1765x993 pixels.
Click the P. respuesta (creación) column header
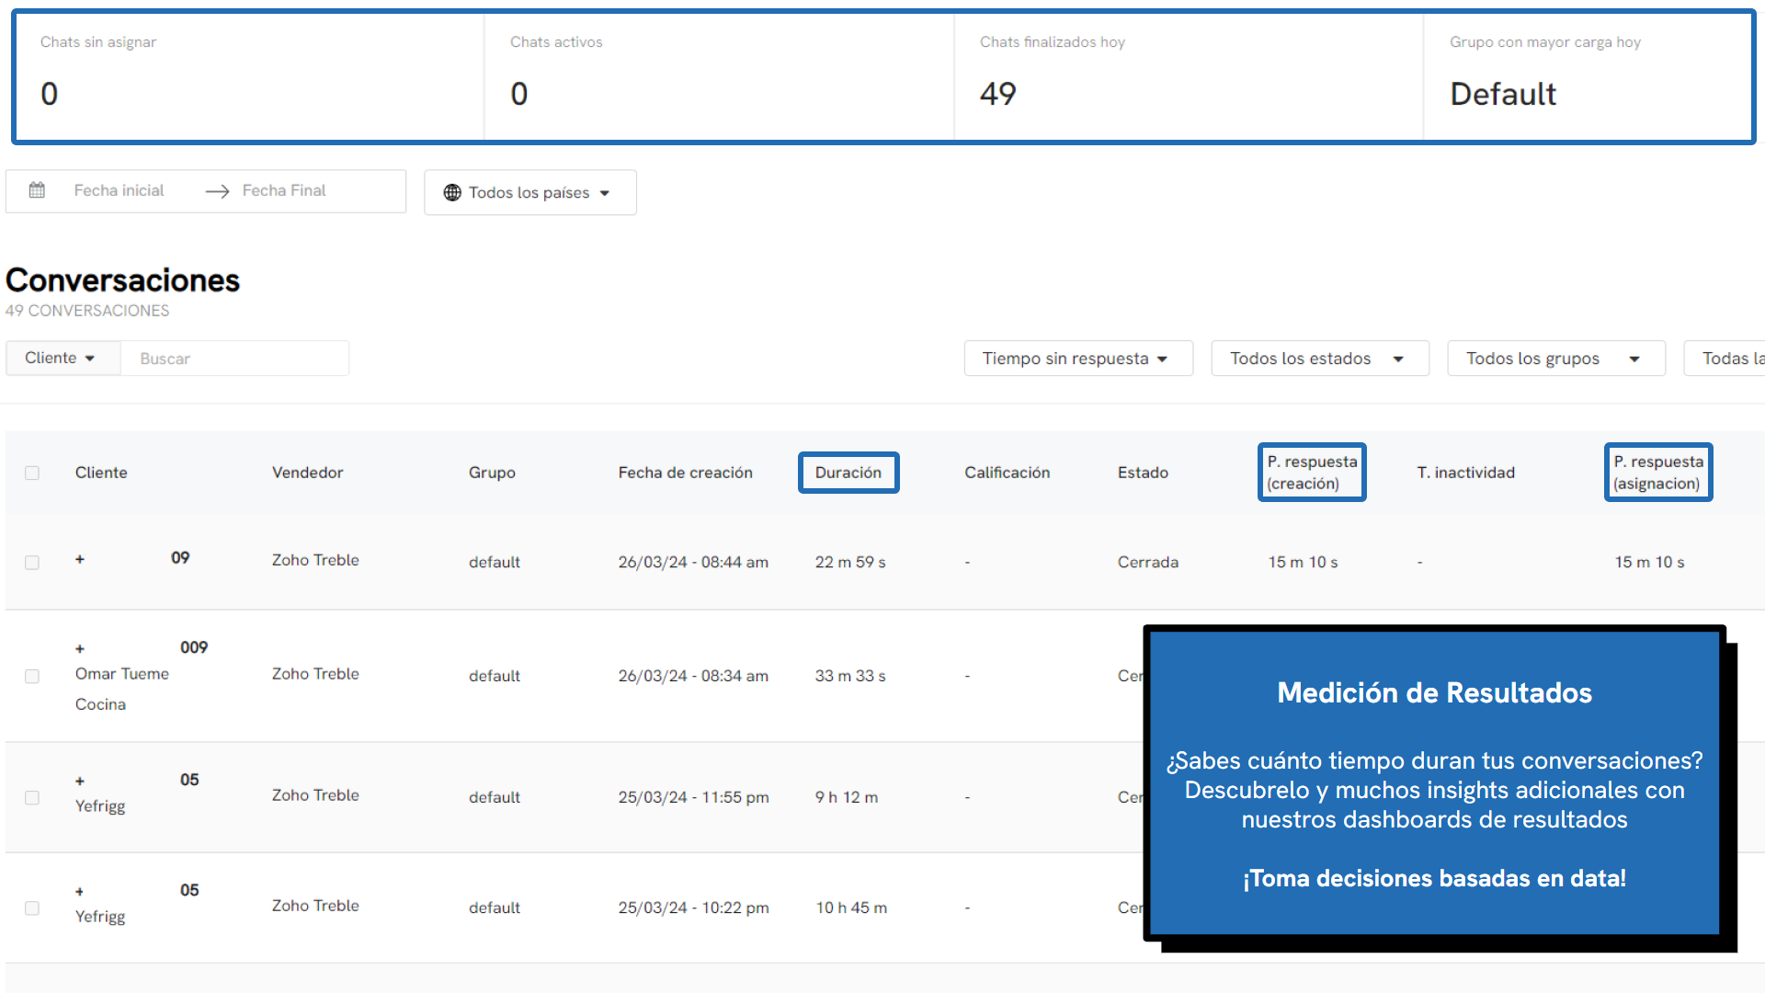1311,473
